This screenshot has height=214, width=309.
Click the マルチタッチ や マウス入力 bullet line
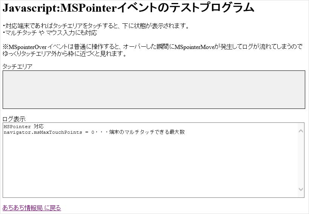(x=50, y=33)
